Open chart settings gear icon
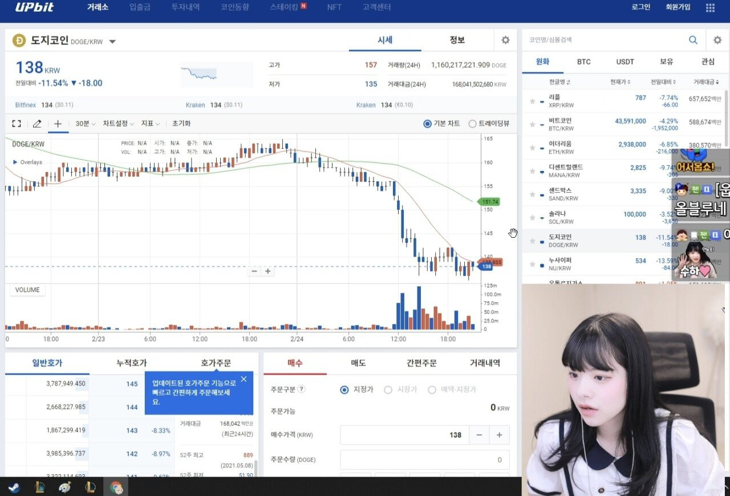The width and height of the screenshot is (730, 496). coord(505,40)
